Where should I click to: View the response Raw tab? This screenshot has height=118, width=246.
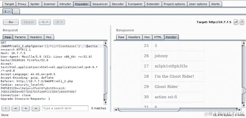121,37
